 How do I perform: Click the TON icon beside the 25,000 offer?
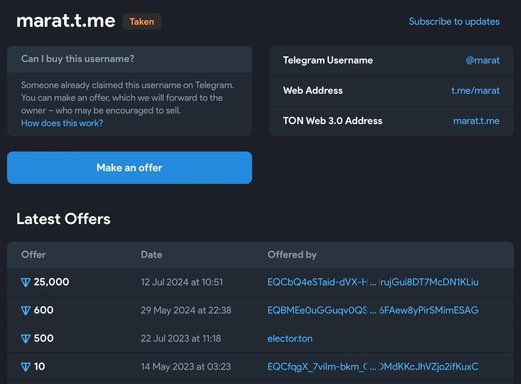click(x=26, y=282)
